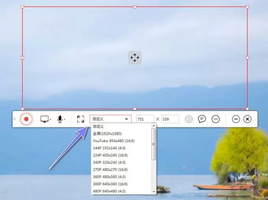The width and height of the screenshot is (268, 200).
Task: Pick 240P 320x240 (4:3) preset
Action: coord(121,162)
